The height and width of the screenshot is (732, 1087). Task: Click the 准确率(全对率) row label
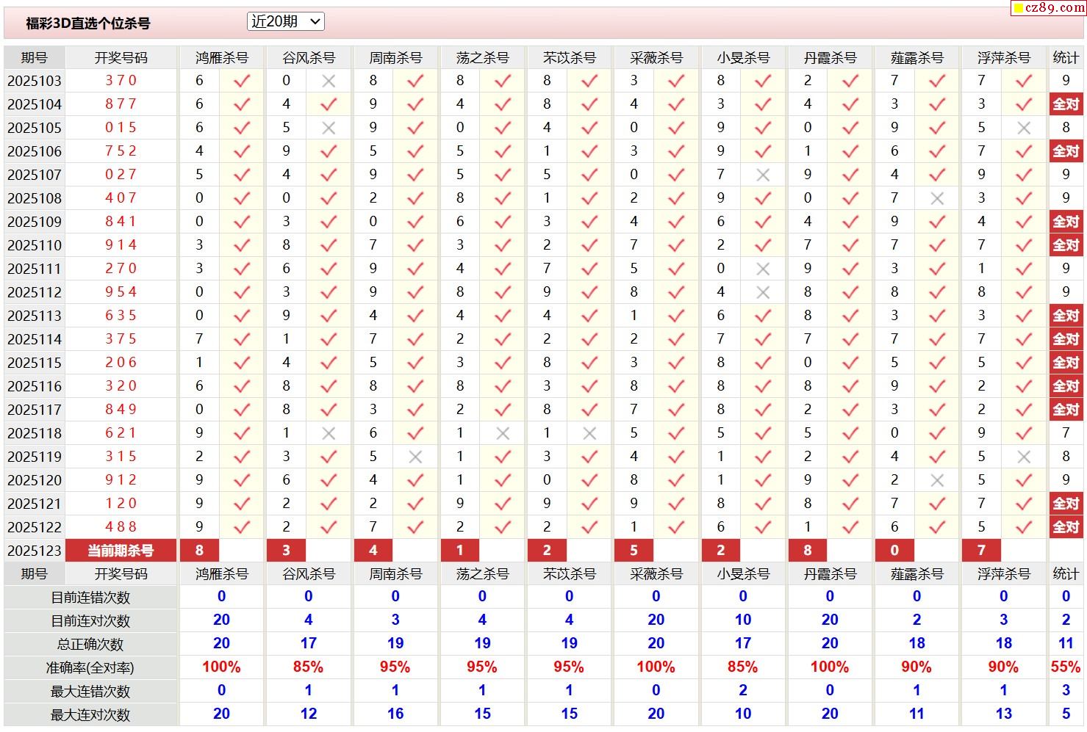[x=90, y=667]
